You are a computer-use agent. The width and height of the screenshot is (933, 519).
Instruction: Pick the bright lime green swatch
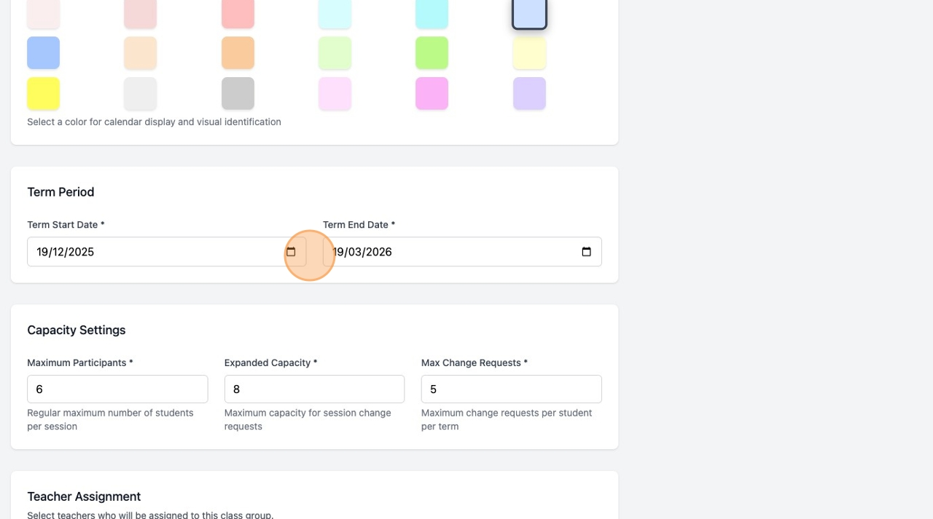(x=432, y=53)
